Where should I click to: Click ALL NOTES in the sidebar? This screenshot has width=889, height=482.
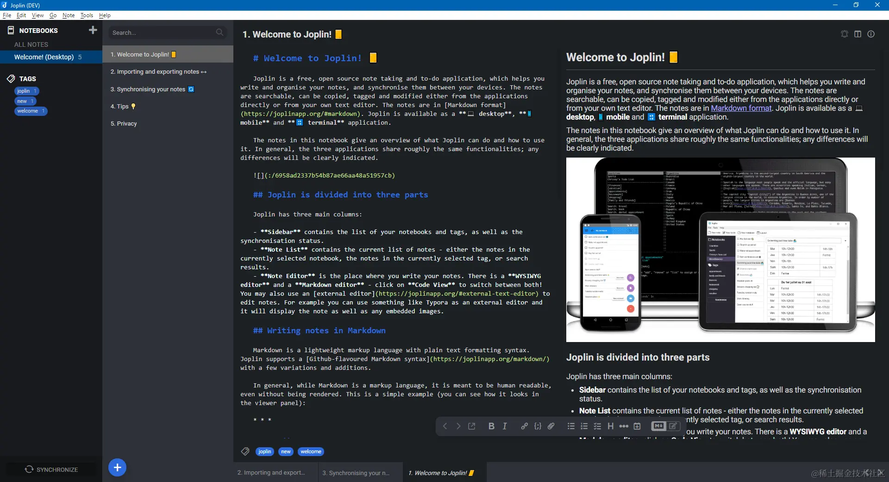pos(31,44)
